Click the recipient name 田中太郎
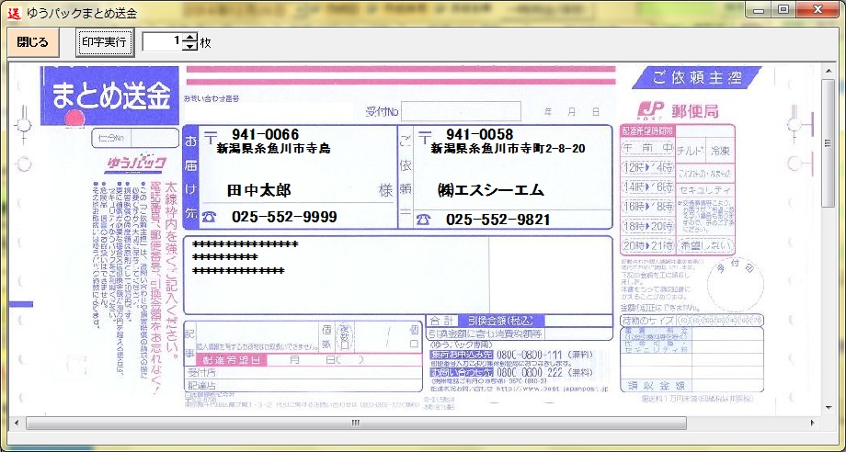Image resolution: width=846 pixels, height=452 pixels. (259, 190)
